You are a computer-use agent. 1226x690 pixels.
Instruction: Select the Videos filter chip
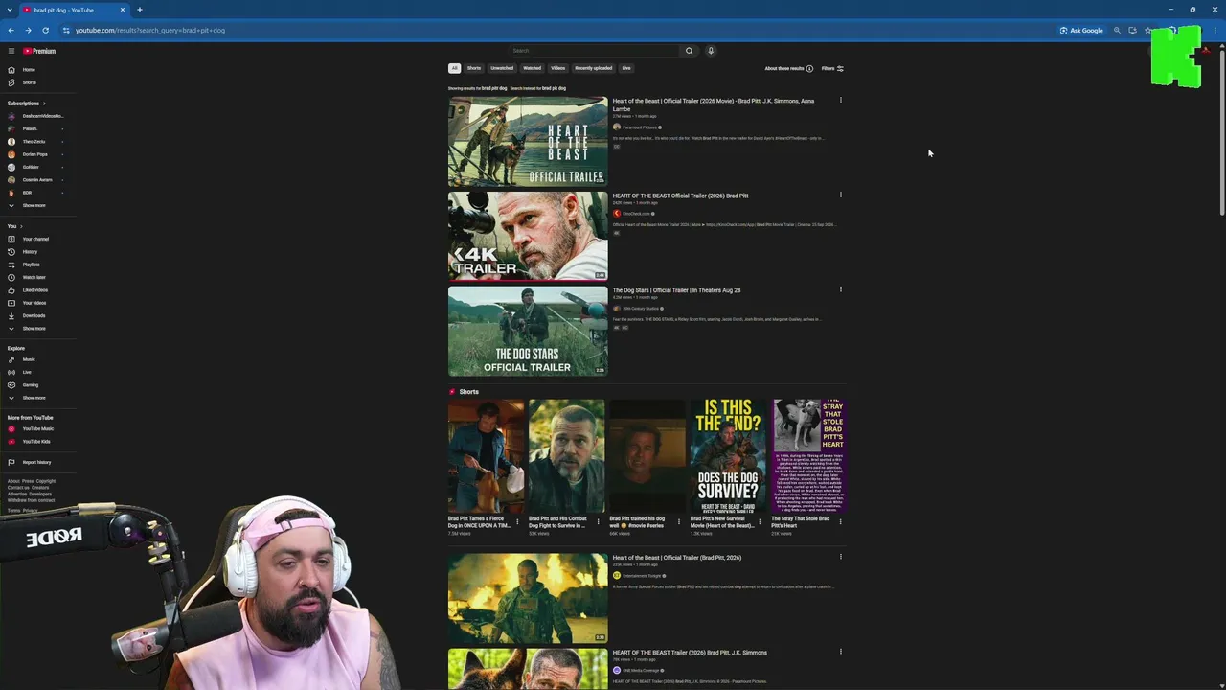[557, 68]
